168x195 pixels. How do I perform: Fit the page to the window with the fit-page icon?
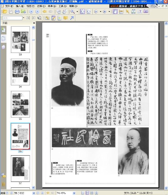click(83, 11)
